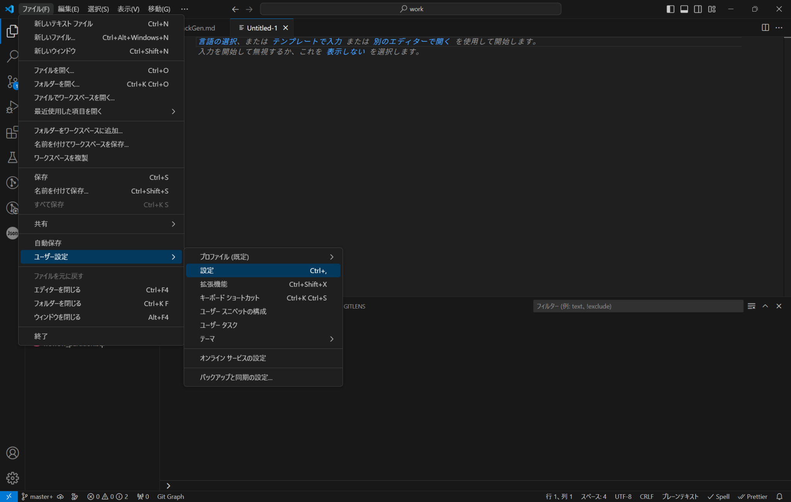Open the Extensions view
The height and width of the screenshot is (502, 791).
pyautogui.click(x=12, y=132)
